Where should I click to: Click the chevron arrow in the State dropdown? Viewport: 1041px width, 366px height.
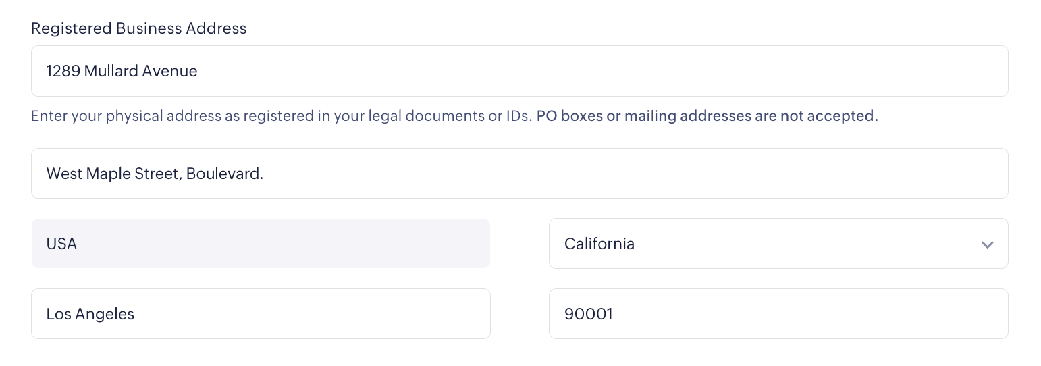987,244
